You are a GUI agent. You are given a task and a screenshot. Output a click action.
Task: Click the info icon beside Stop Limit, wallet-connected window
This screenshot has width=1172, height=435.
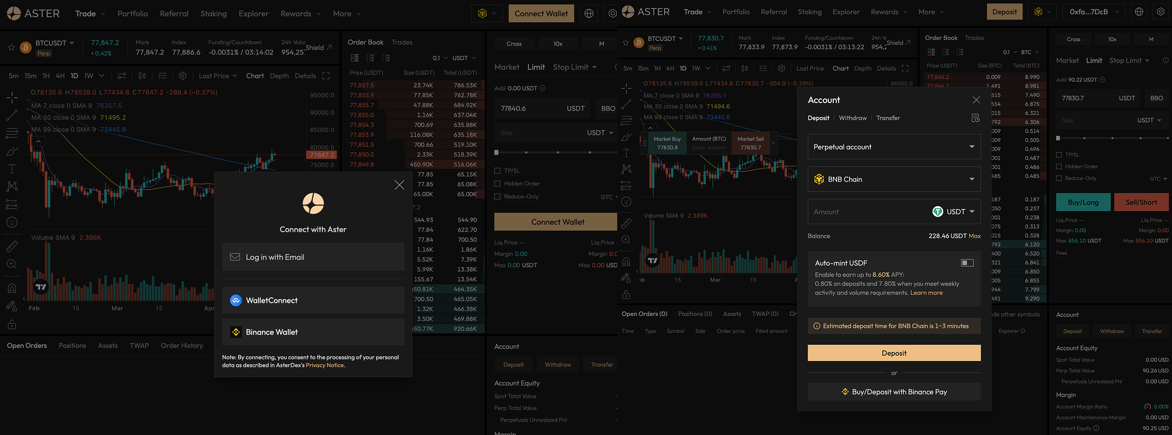tap(1166, 60)
